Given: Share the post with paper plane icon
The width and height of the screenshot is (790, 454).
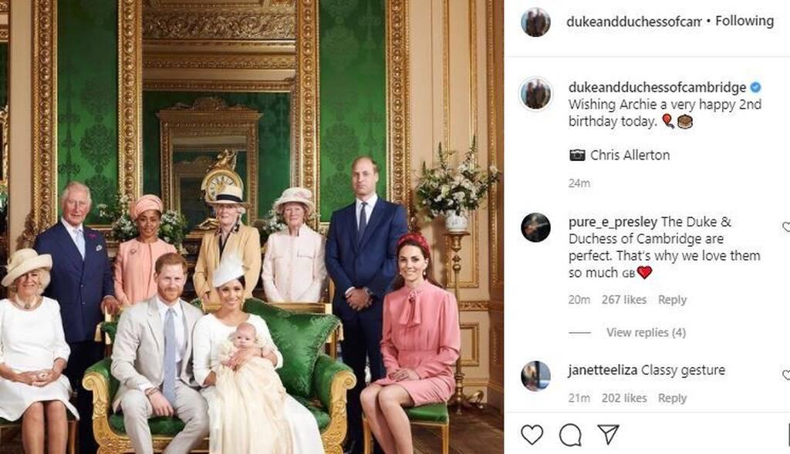Looking at the screenshot, I should click(608, 435).
